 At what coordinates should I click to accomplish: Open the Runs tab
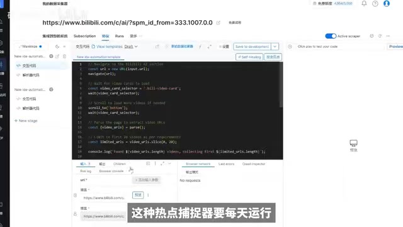(119, 36)
